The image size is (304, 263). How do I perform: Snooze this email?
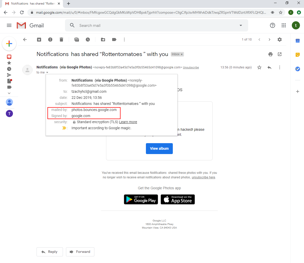tap(88, 40)
